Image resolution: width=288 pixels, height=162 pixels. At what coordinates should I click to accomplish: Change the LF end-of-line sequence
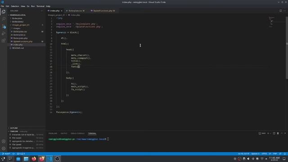coord(270,154)
